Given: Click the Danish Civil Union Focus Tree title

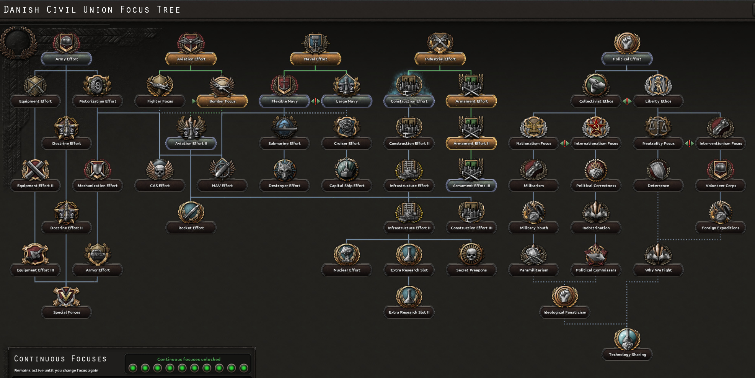Looking at the screenshot, I should [91, 9].
